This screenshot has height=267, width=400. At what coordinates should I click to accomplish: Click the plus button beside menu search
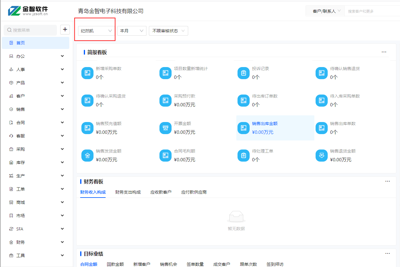click(65, 30)
